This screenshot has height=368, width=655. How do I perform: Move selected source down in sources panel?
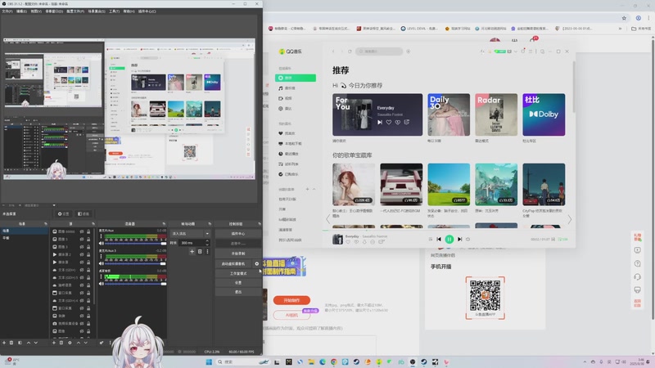(86, 343)
